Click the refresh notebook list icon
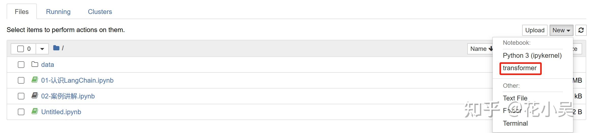The image size is (589, 133). click(581, 30)
